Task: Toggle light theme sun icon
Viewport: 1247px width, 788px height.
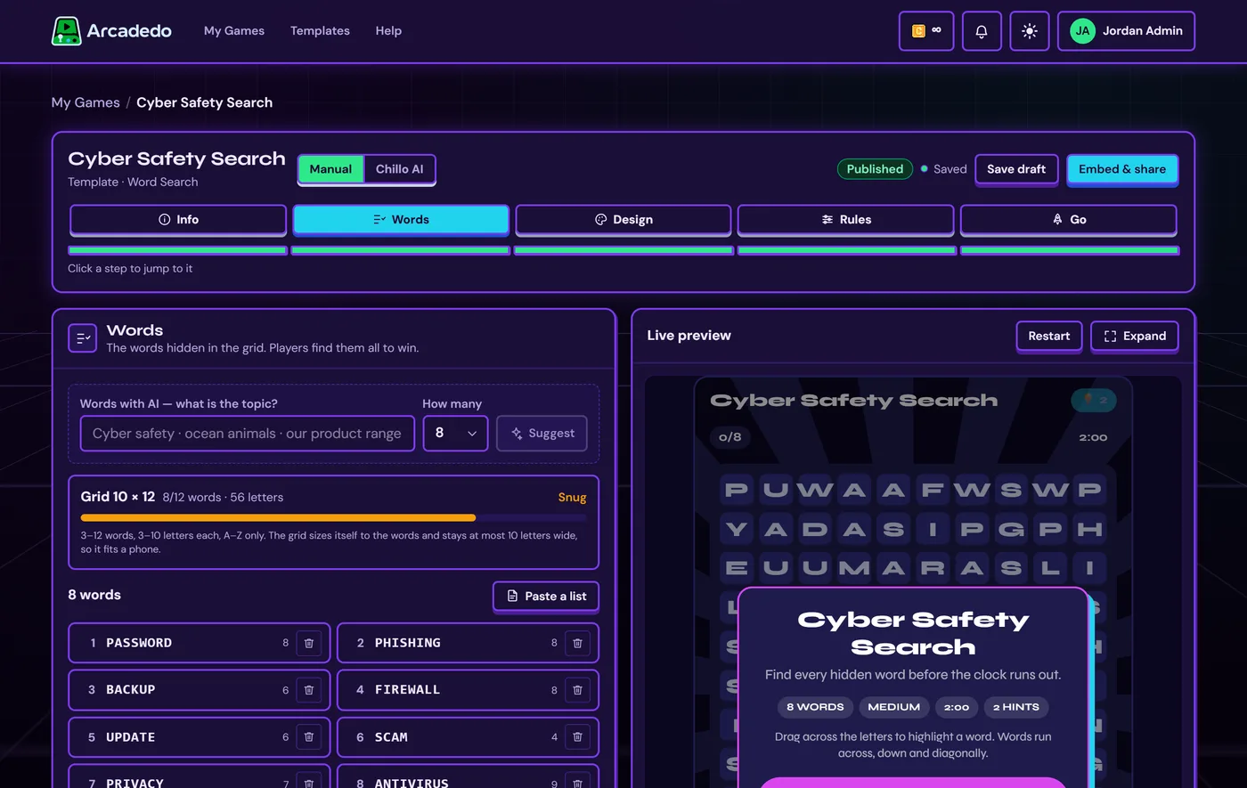Action: (1030, 31)
